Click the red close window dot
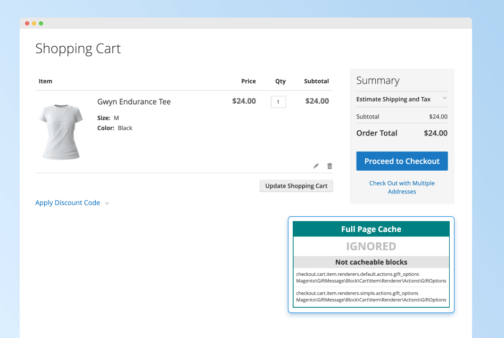Viewport: 504px width, 338px height. (27, 23)
